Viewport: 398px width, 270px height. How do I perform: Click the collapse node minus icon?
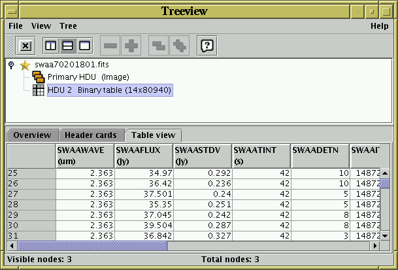(x=110, y=46)
